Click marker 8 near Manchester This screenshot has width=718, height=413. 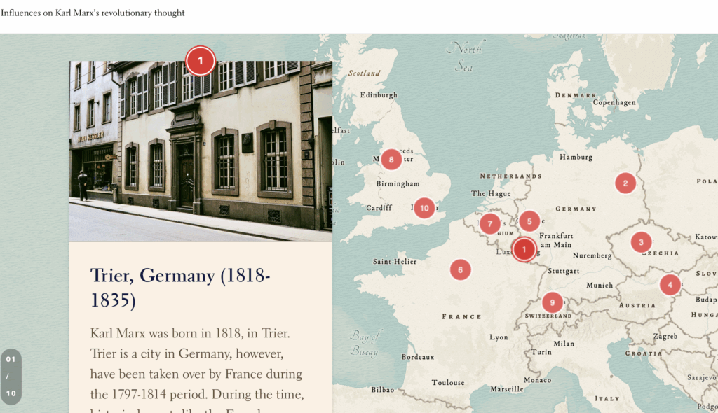[x=391, y=159]
